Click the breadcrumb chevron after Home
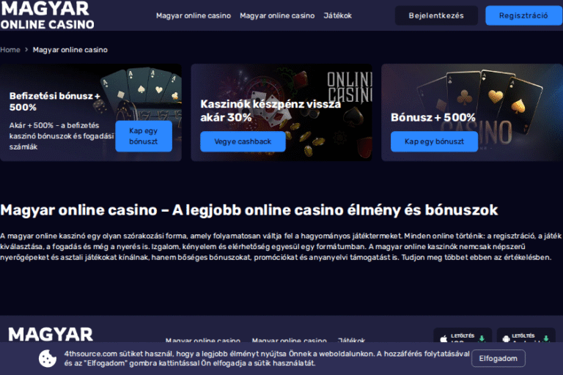 point(26,50)
